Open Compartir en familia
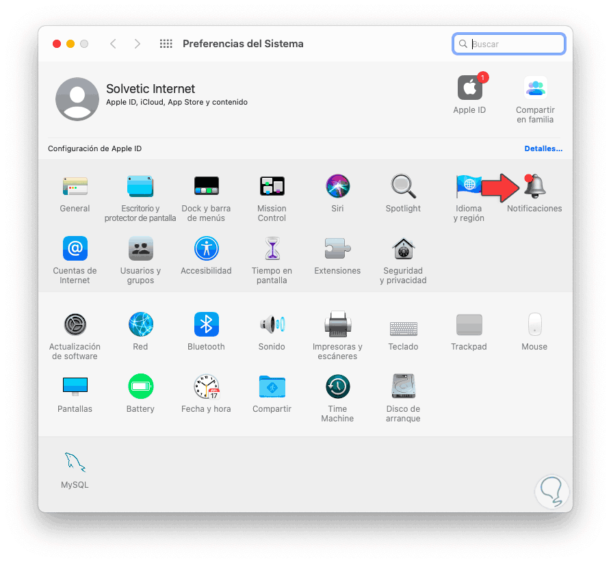The width and height of the screenshot is (611, 563). click(536, 88)
